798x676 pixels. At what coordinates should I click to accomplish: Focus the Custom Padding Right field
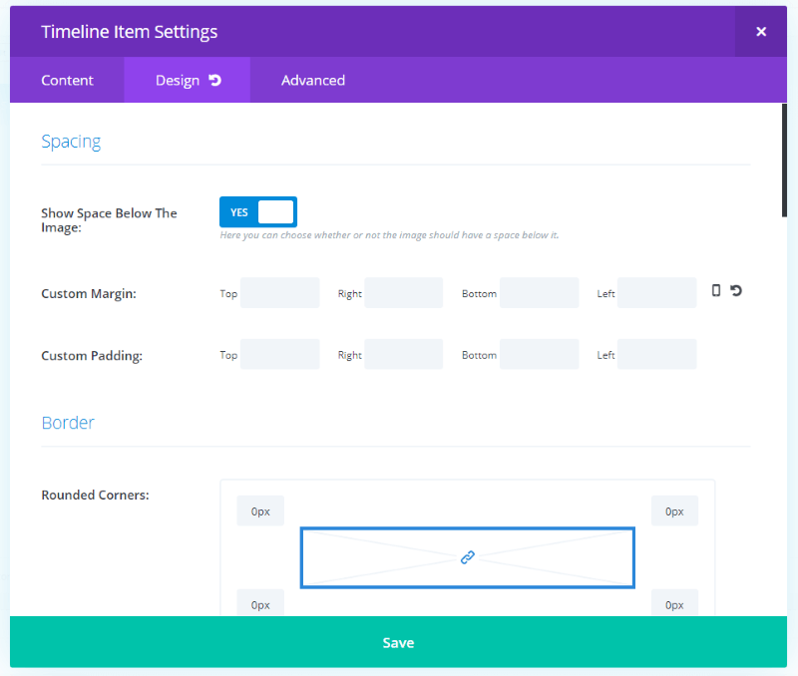click(x=404, y=355)
